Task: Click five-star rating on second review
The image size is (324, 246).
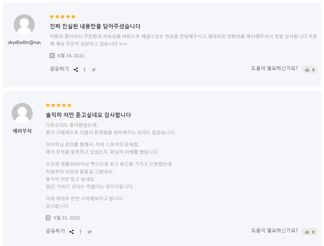Action: coord(59,105)
